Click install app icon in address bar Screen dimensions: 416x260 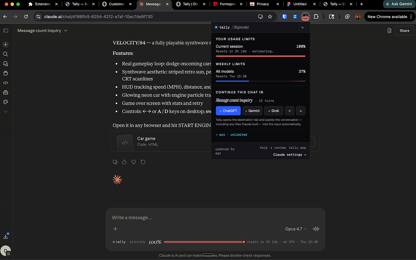click(x=260, y=17)
